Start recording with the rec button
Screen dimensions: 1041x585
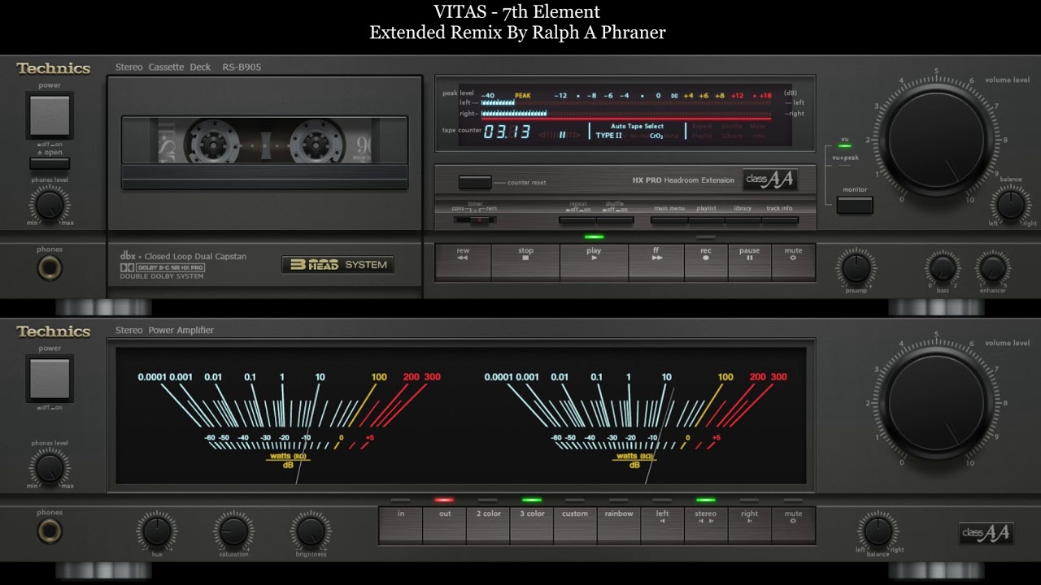[x=706, y=262]
